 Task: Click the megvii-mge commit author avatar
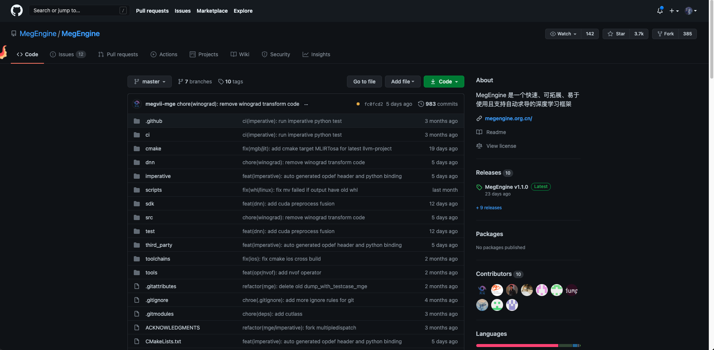tap(137, 104)
